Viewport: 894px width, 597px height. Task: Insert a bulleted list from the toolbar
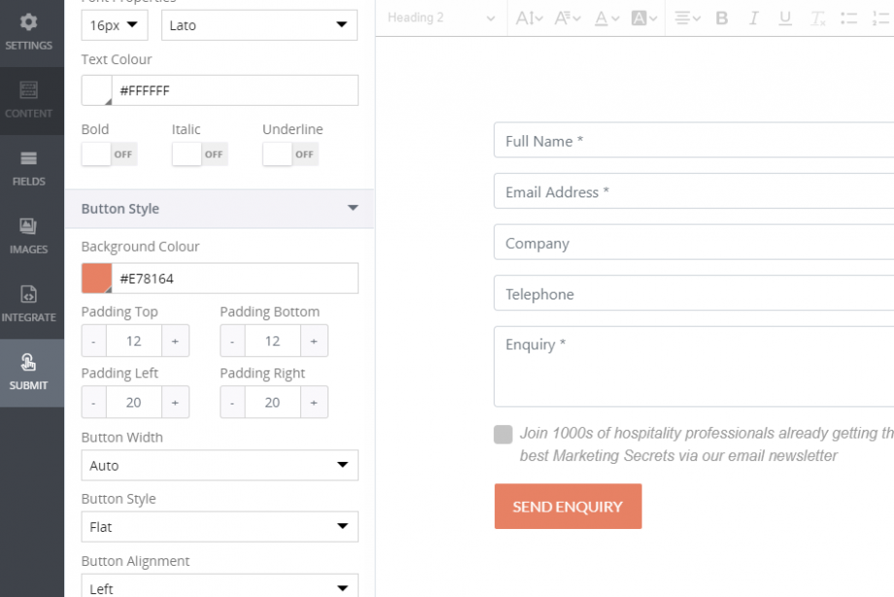848,18
